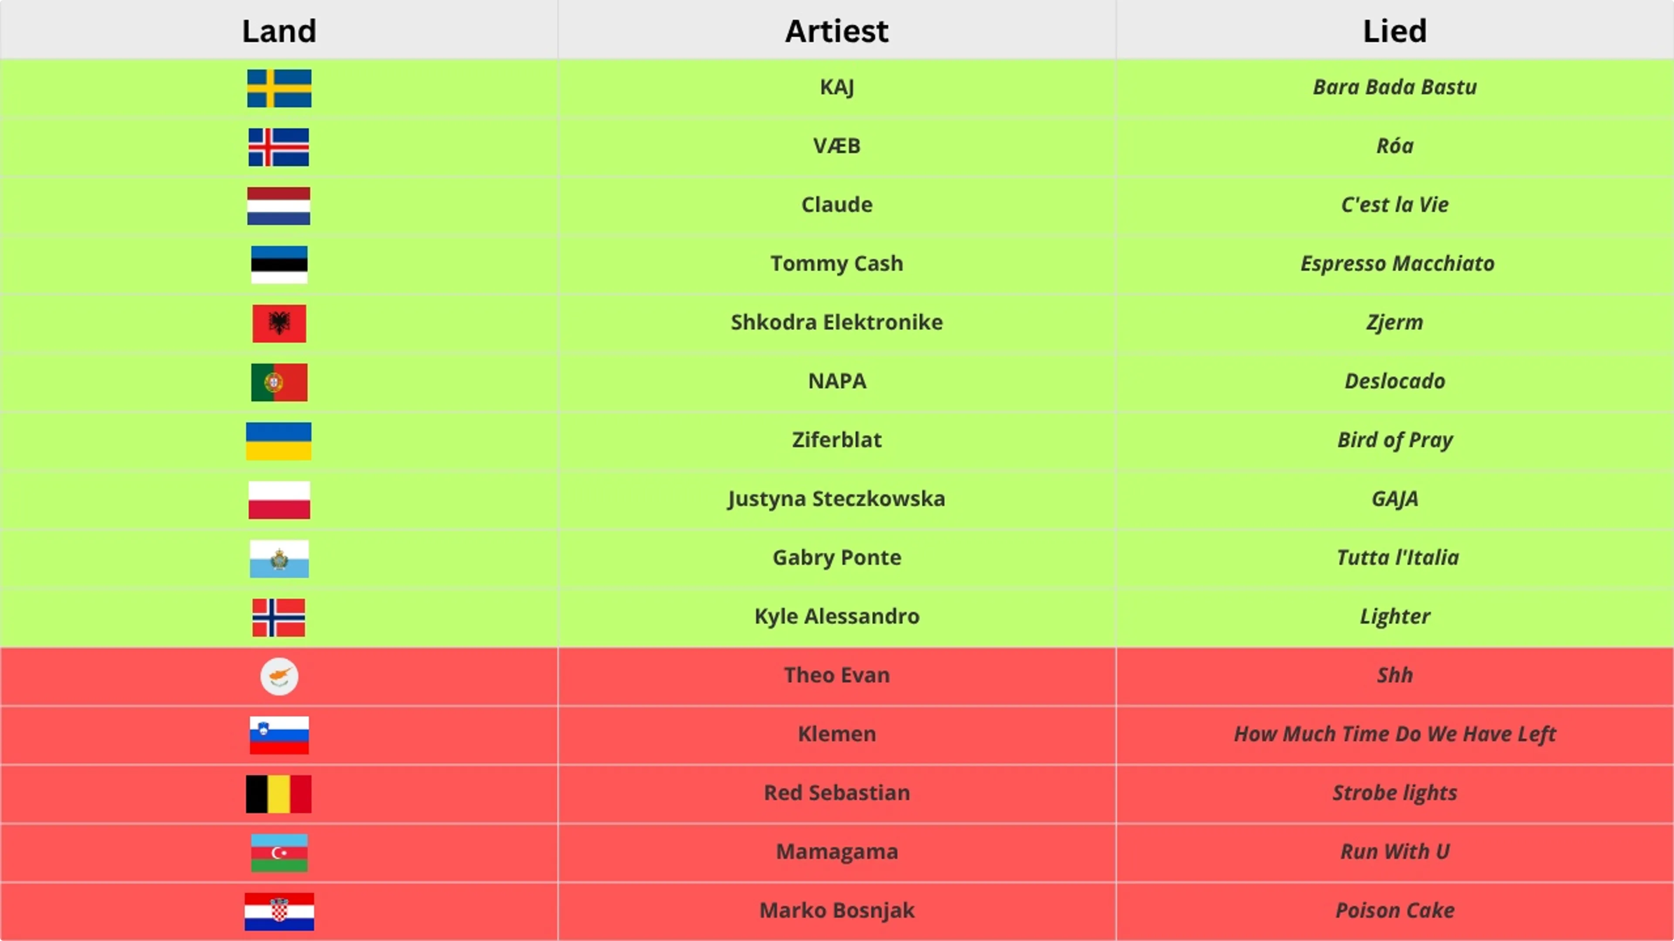The height and width of the screenshot is (941, 1674).
Task: Select the Iceland flag in second row
Action: point(279,147)
